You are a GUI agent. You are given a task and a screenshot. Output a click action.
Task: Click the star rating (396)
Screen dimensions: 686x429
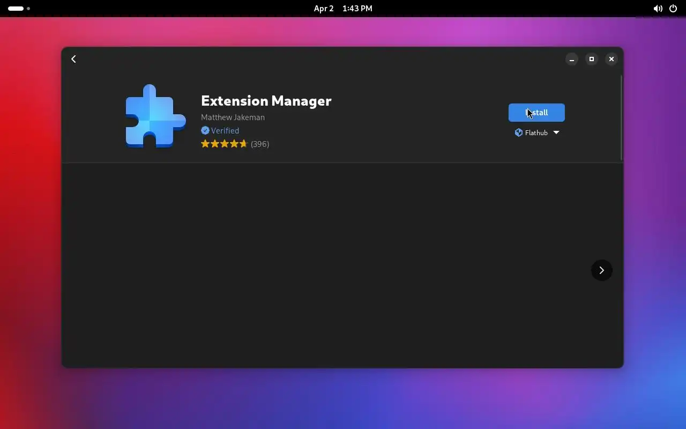point(235,144)
